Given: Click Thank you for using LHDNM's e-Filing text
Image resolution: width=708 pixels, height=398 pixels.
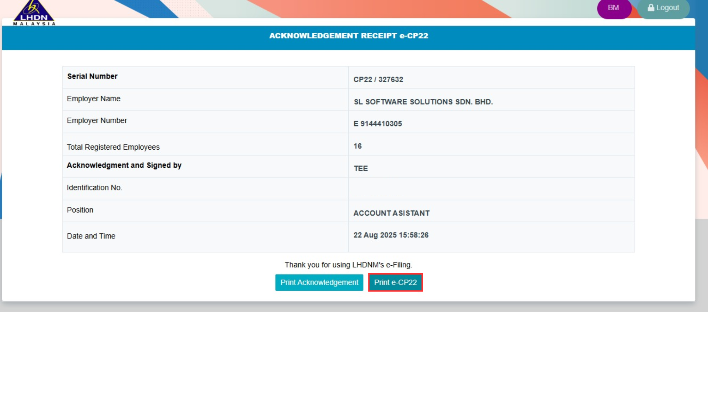Looking at the screenshot, I should [348, 265].
